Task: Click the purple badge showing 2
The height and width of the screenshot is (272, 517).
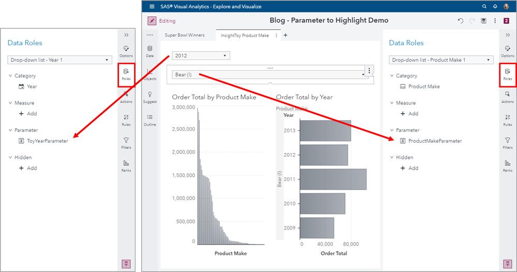Action: (506, 21)
